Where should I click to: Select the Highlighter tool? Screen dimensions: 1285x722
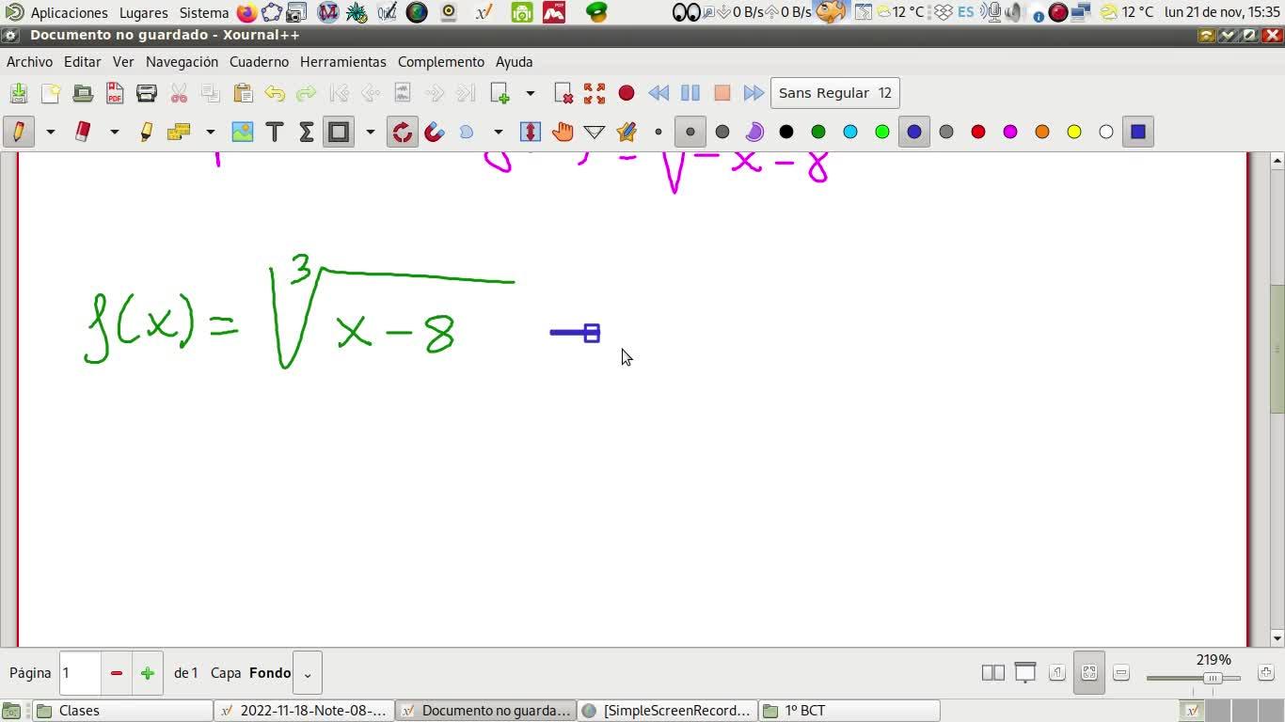pos(147,132)
